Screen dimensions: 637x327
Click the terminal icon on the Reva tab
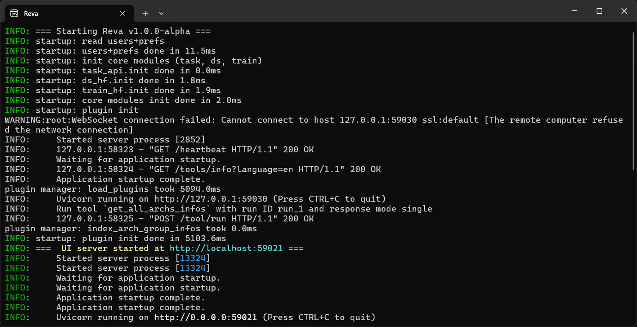tap(14, 13)
